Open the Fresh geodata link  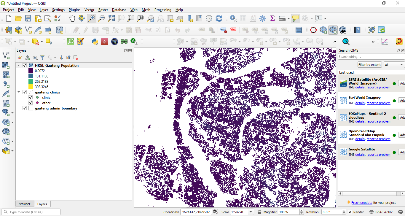coord(362,203)
